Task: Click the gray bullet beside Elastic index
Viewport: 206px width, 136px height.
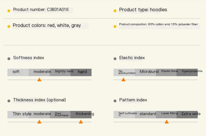Action: 115,58
